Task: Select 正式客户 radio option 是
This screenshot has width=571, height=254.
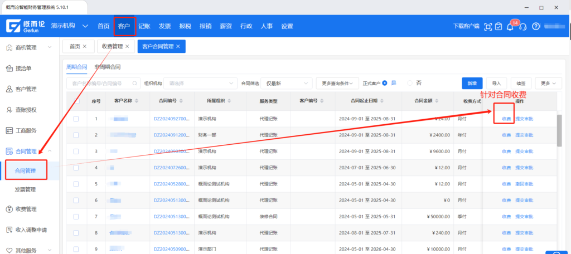Action: click(385, 83)
